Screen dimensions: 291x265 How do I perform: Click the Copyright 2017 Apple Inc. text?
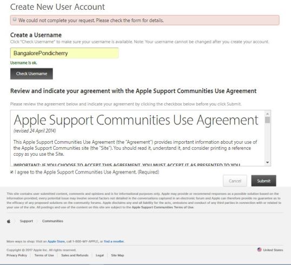41,250
